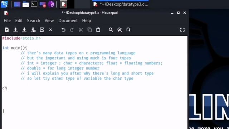Open the Search menu

tap(34, 21)
